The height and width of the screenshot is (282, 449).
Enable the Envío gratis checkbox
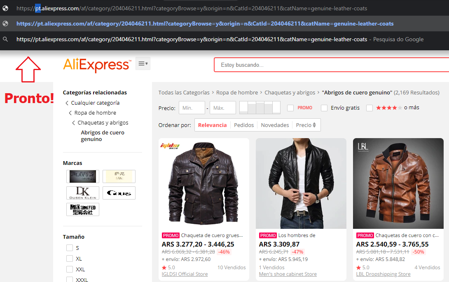click(x=324, y=108)
